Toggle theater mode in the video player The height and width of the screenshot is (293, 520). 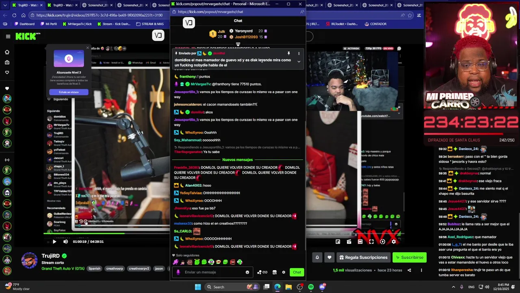pyautogui.click(x=360, y=242)
